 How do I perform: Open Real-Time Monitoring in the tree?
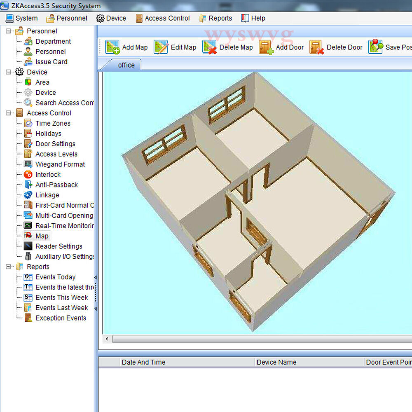click(64, 226)
